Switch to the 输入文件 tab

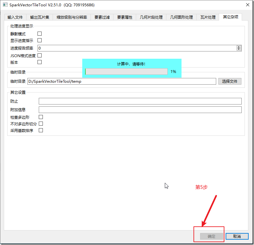pyautogui.click(x=15, y=17)
